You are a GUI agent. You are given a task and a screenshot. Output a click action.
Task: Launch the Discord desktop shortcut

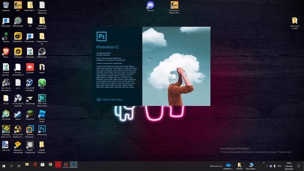point(150,6)
